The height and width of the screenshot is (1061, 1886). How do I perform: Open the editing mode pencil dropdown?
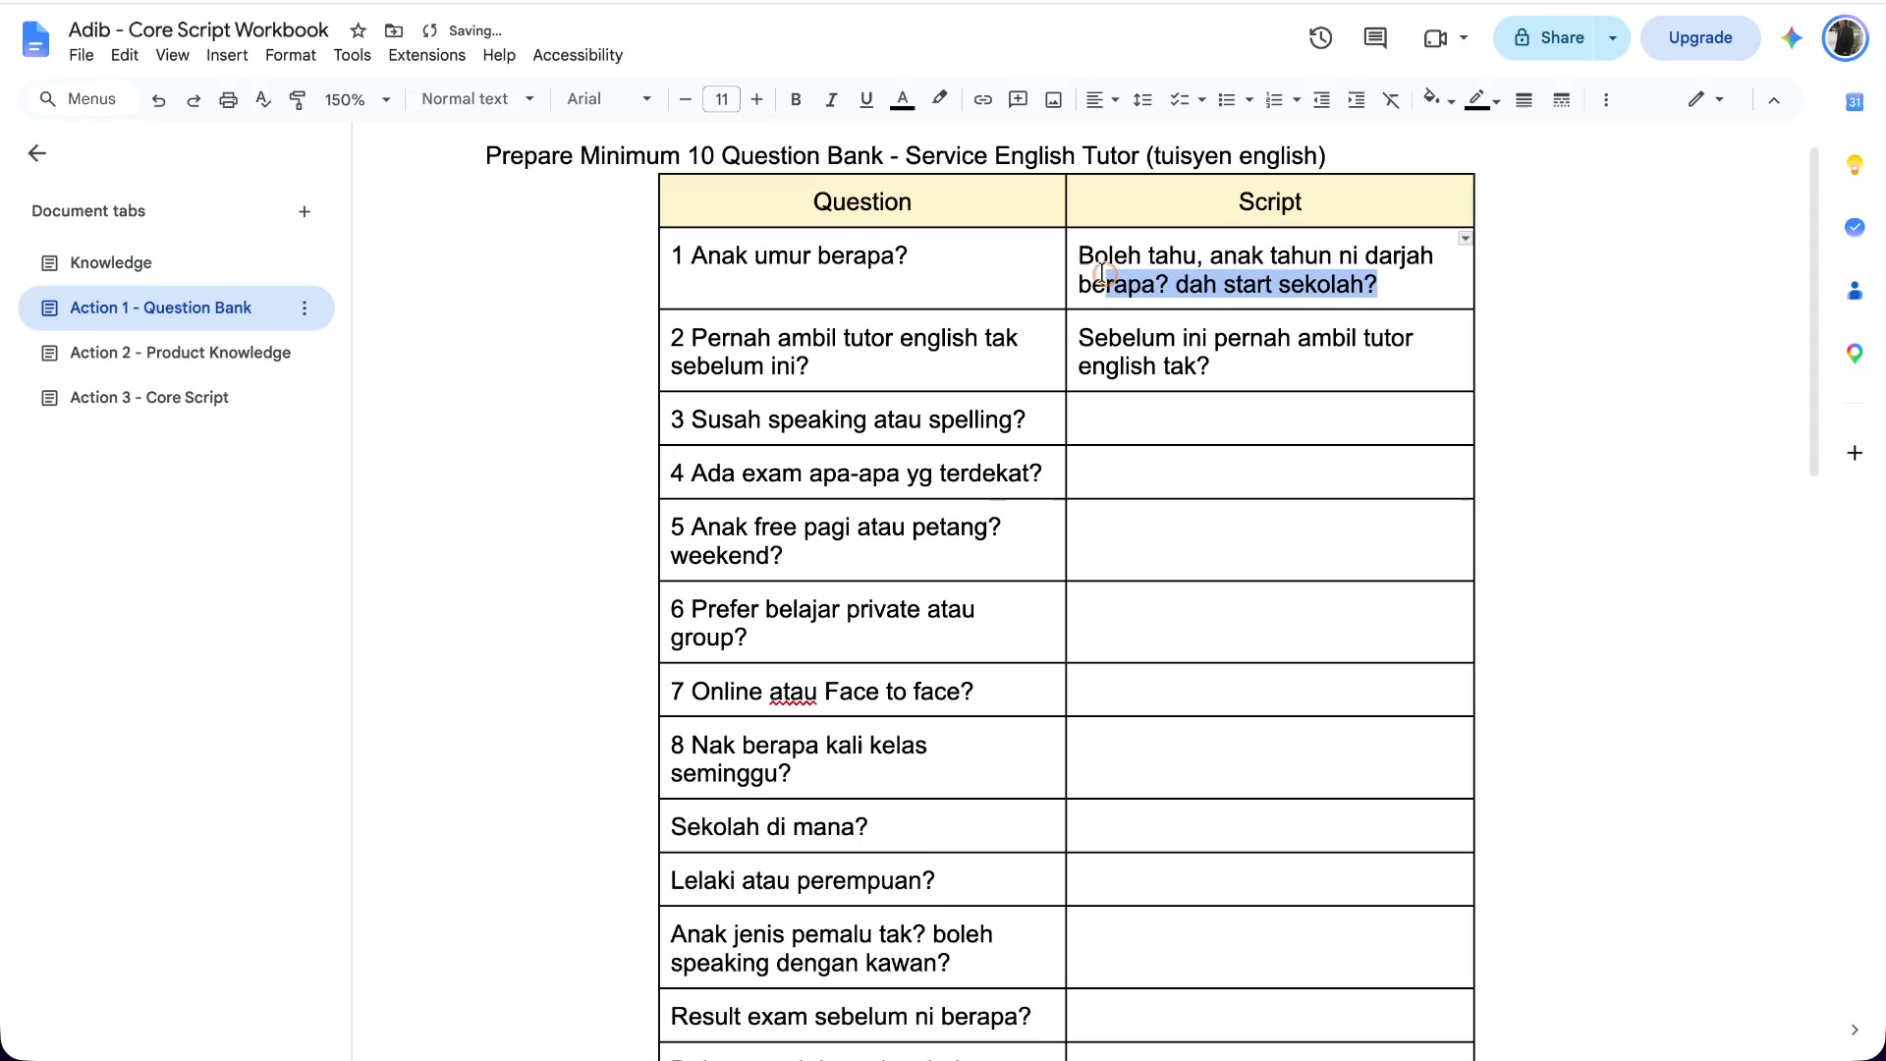(x=1706, y=99)
